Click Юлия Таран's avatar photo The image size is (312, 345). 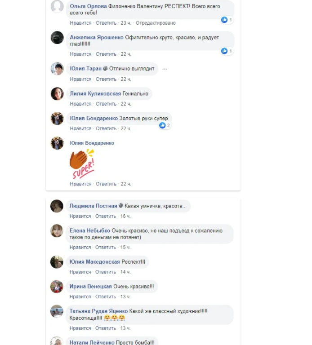(57, 69)
